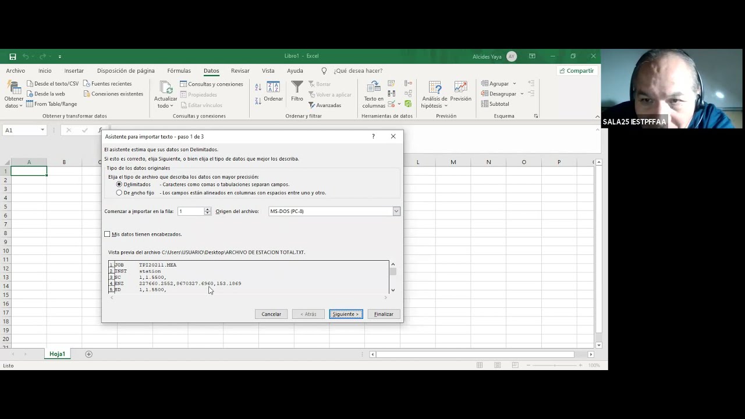Select From Table/Range option
Image resolution: width=745 pixels, height=419 pixels.
coord(51,104)
